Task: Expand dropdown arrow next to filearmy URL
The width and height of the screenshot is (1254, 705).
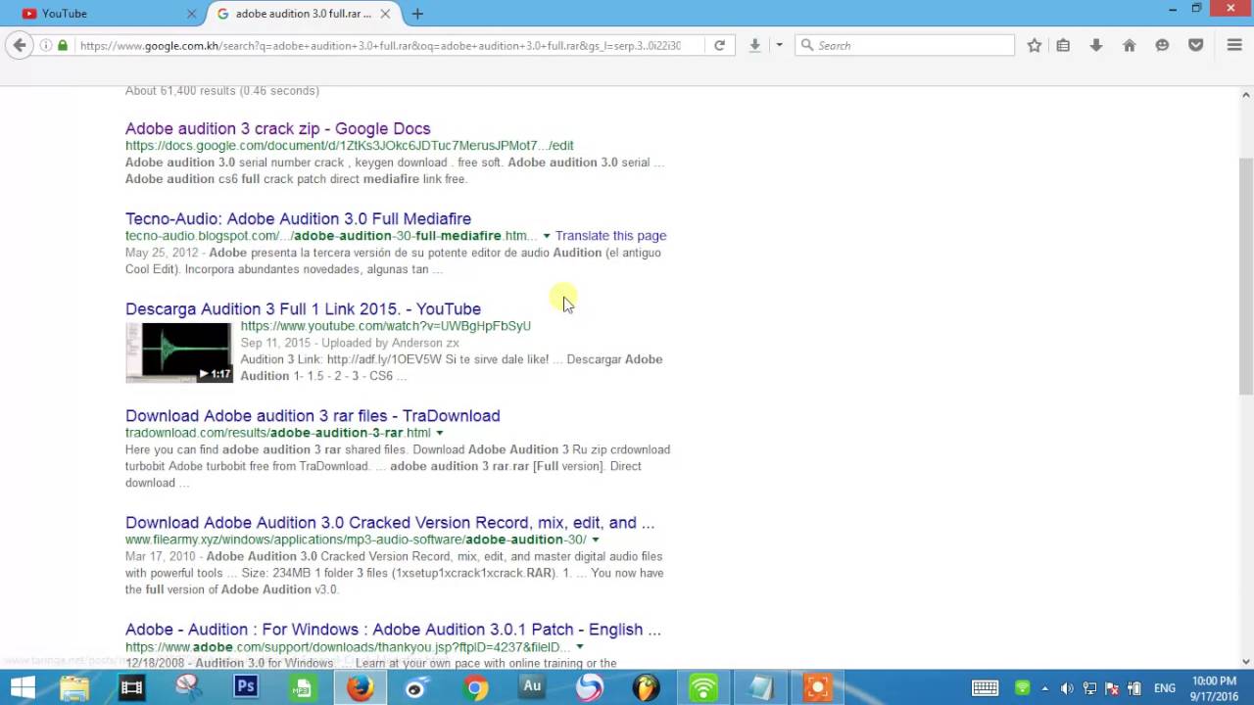Action: (x=595, y=540)
